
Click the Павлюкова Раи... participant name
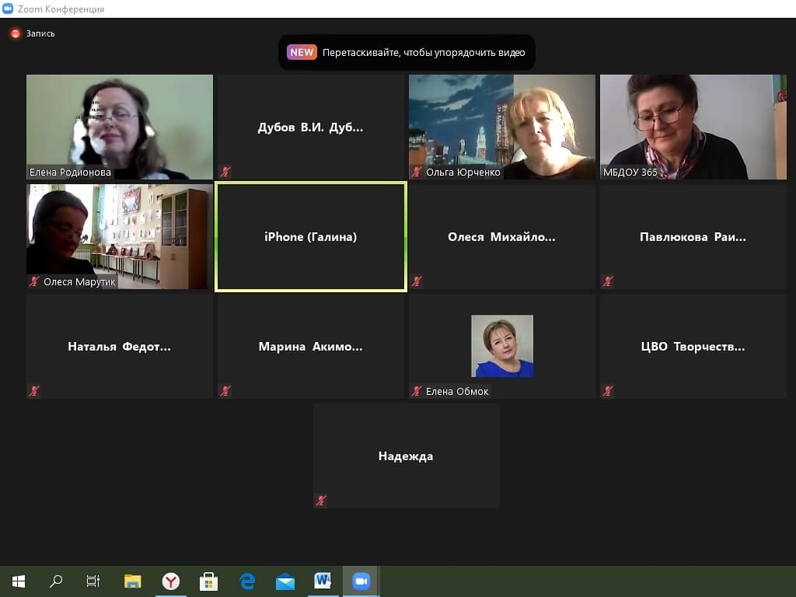click(x=693, y=237)
